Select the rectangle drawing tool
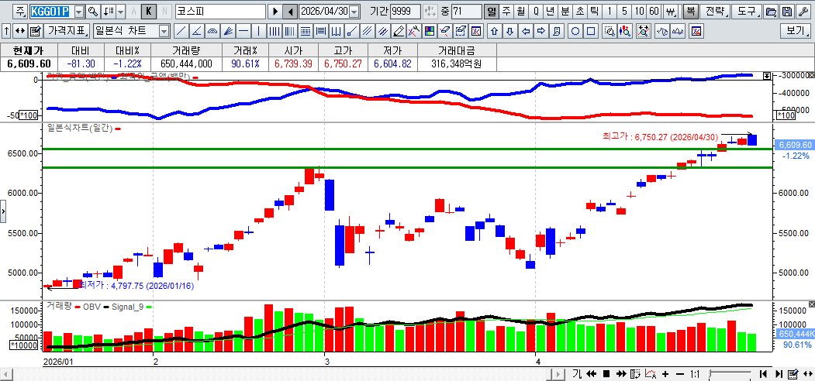Image resolution: width=815 pixels, height=381 pixels. click(592, 31)
